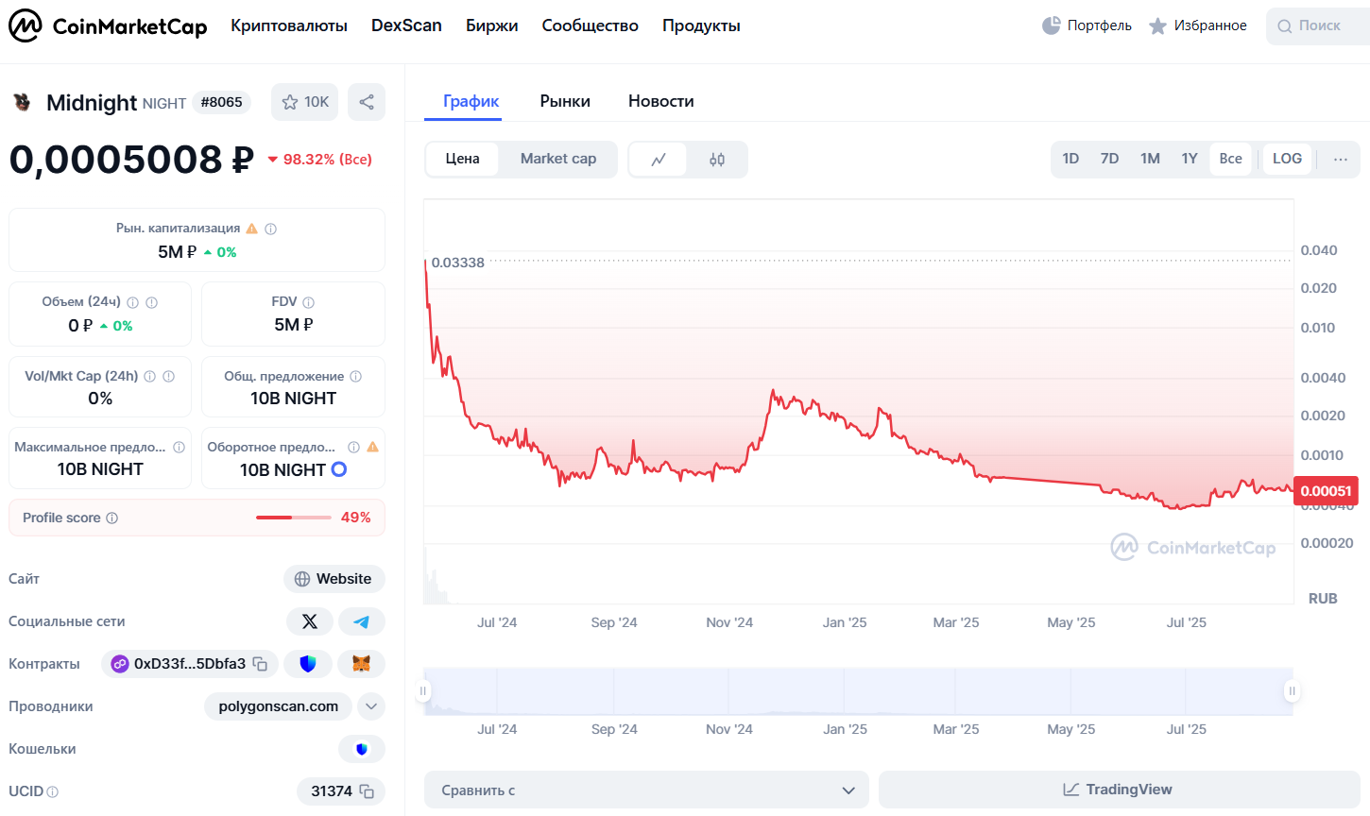
Task: Expand explorers dropdown next to polygonscan.com
Action: (371, 706)
